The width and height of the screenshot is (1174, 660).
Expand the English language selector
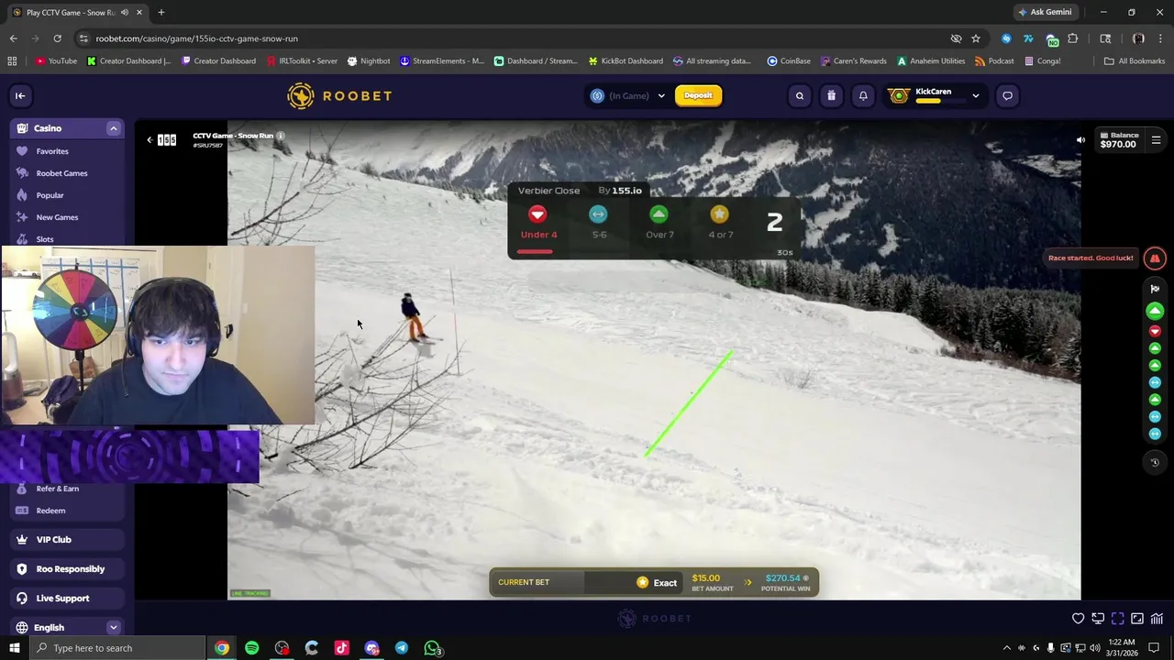pyautogui.click(x=113, y=628)
